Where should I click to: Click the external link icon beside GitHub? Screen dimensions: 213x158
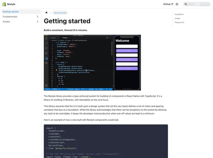pos(172,4)
